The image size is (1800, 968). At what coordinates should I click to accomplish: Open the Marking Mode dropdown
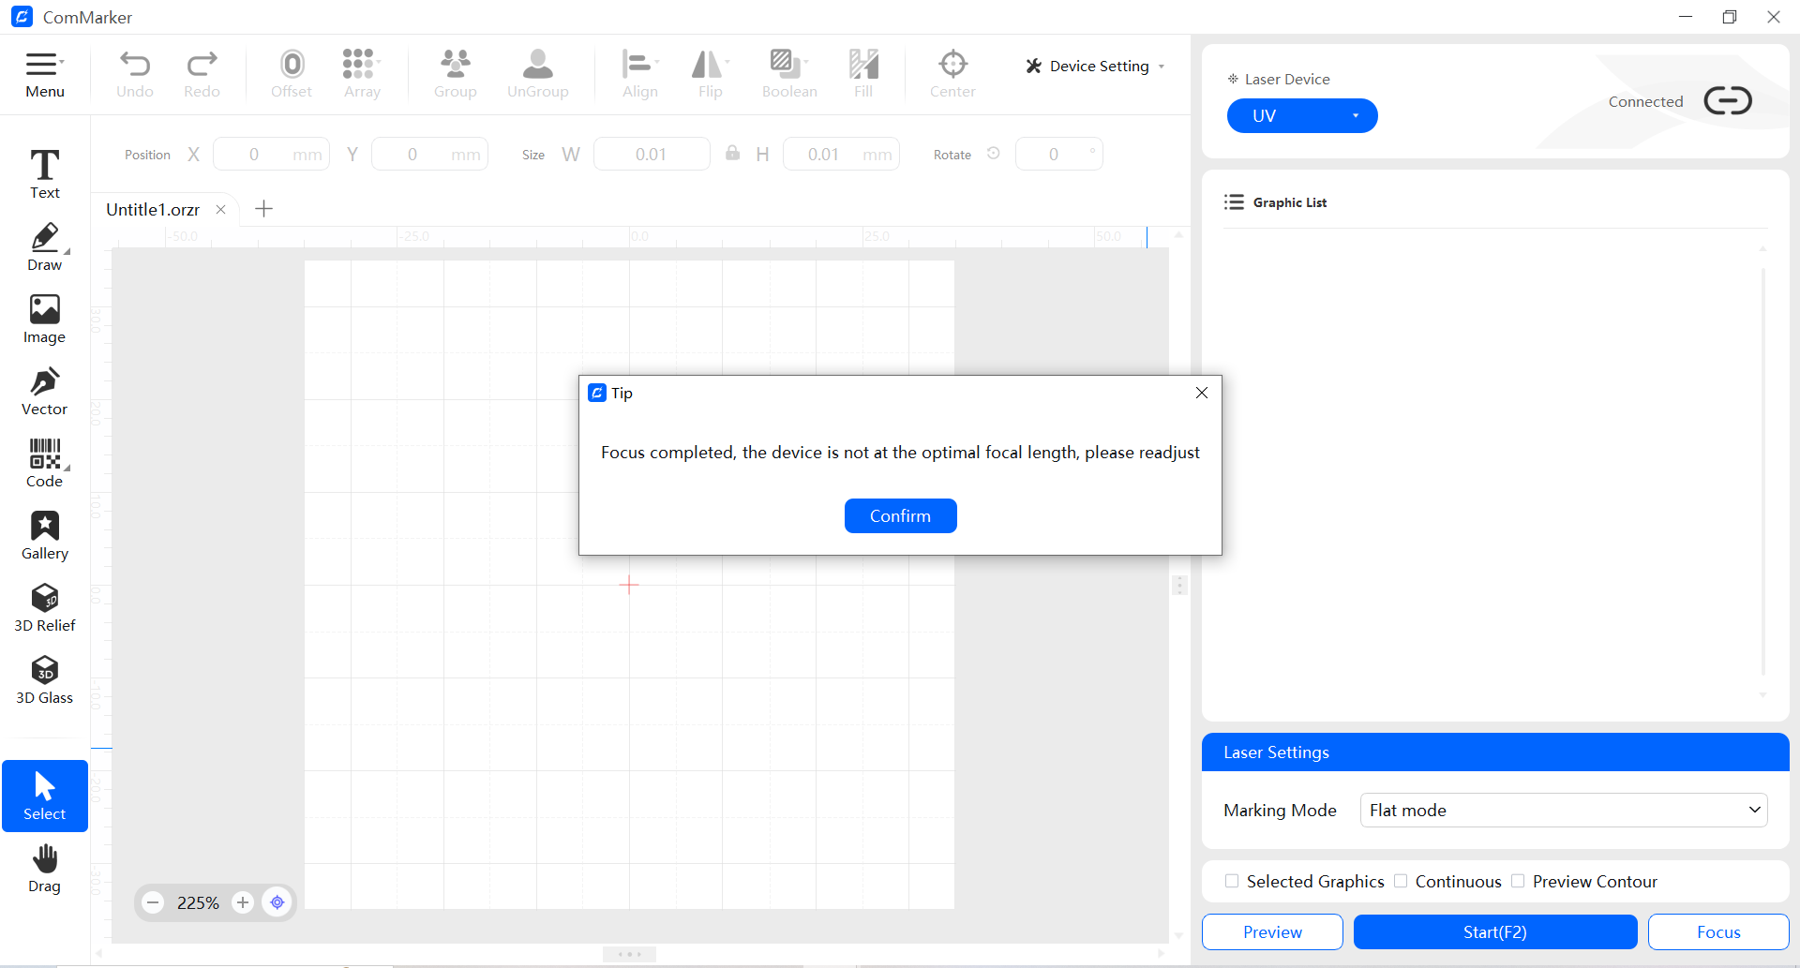(x=1562, y=810)
